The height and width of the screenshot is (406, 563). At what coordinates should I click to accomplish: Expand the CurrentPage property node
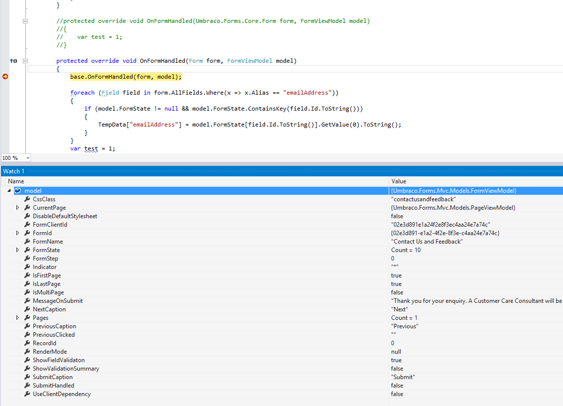coord(17,208)
